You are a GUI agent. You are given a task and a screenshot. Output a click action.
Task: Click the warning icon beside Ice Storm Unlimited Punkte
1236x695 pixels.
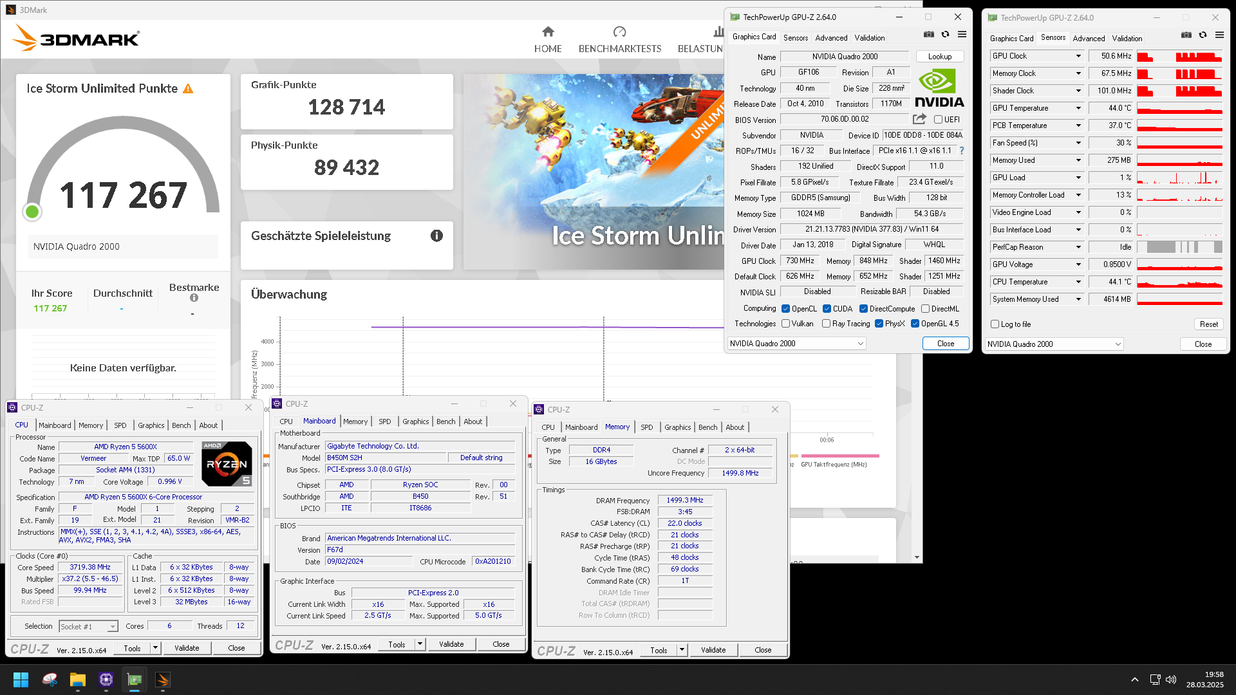188,89
